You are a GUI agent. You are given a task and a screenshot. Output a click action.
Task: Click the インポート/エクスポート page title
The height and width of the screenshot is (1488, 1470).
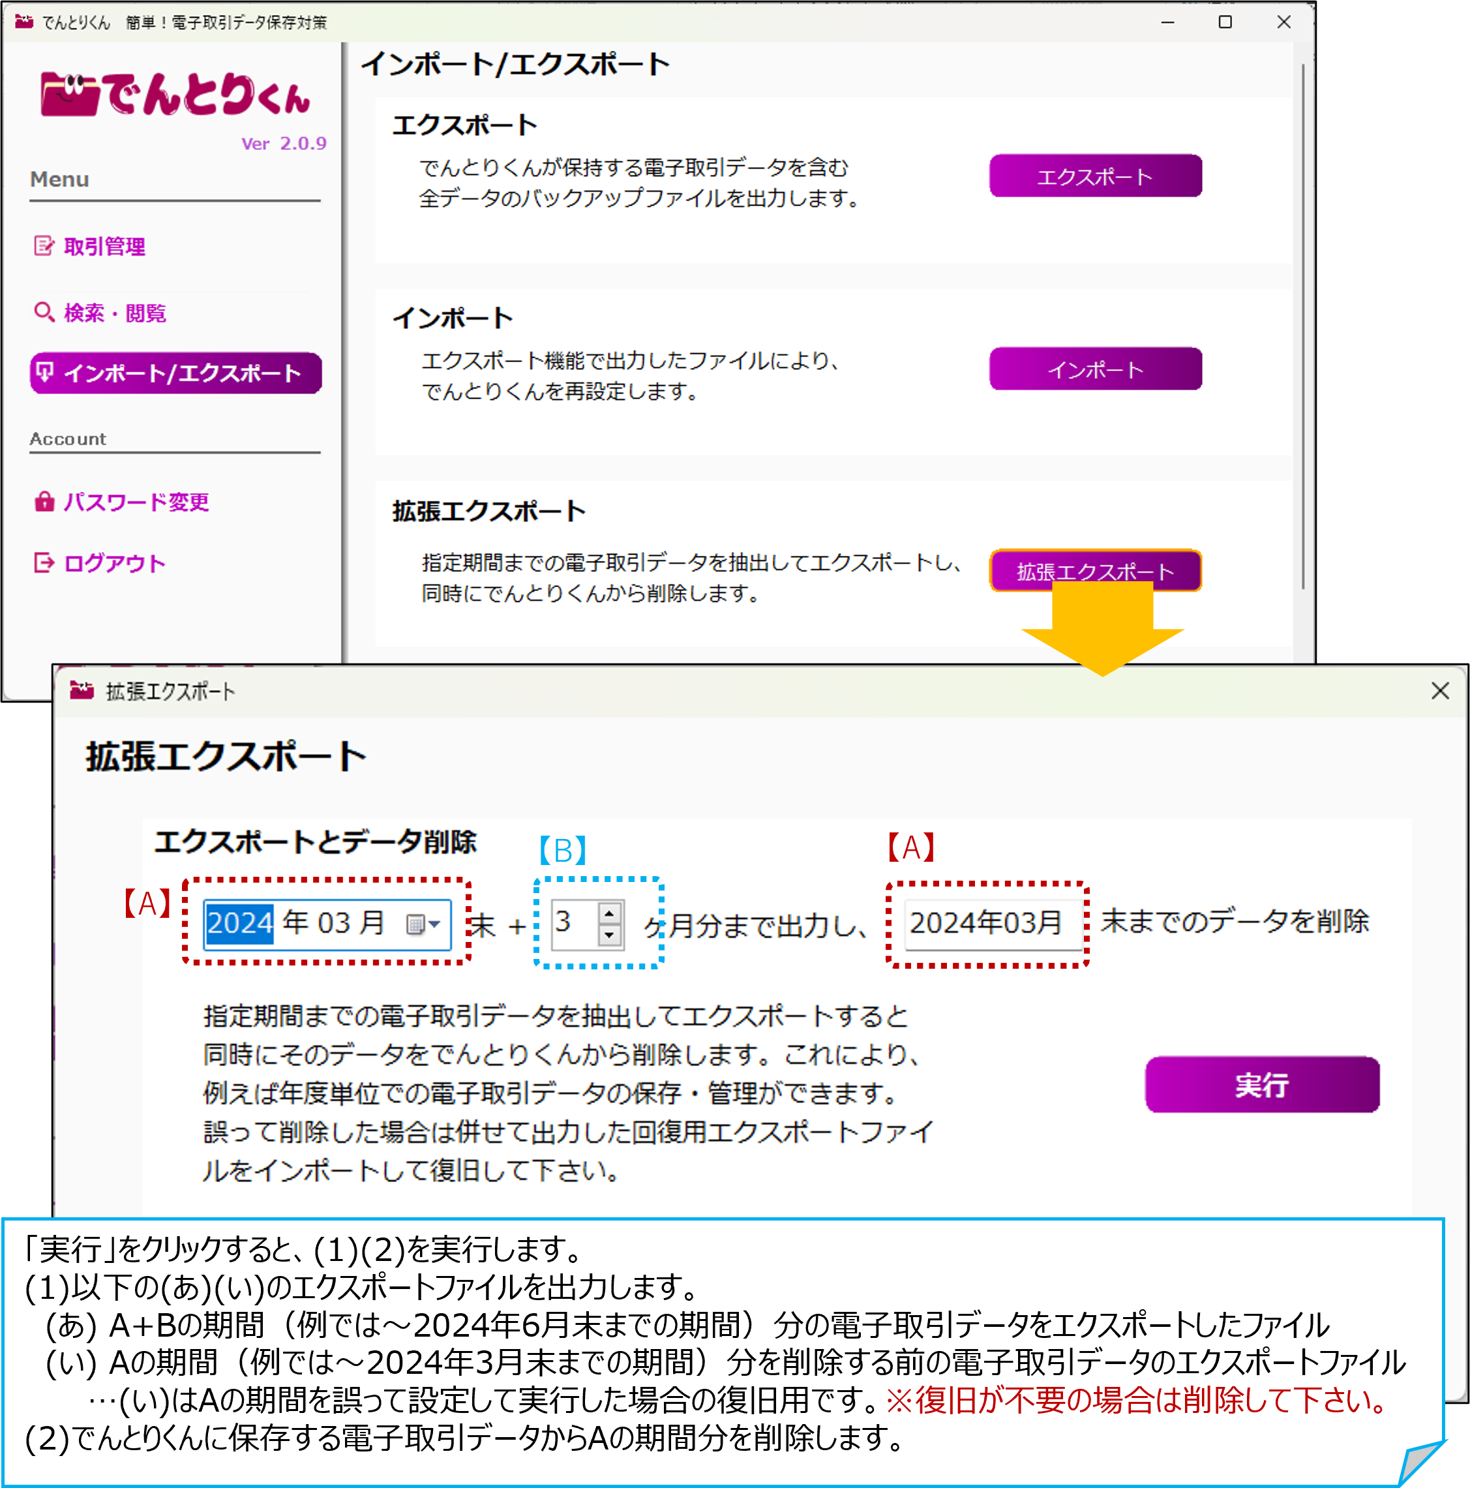(x=515, y=65)
